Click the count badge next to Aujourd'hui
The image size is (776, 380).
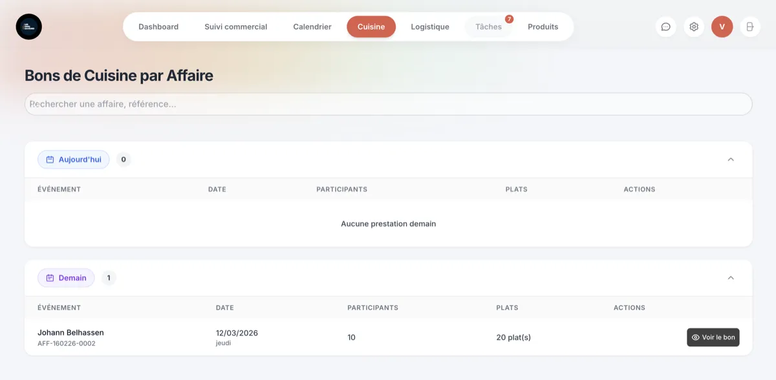[123, 159]
